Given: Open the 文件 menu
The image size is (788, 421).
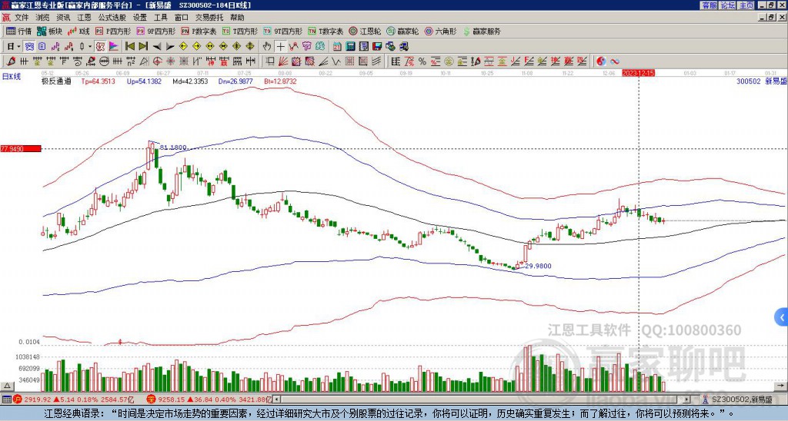Looking at the screenshot, I should 21,18.
